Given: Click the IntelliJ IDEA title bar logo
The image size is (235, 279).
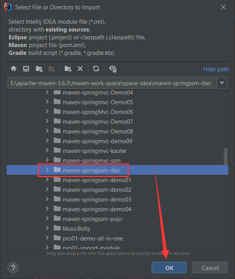Looking at the screenshot, I should (8, 7).
